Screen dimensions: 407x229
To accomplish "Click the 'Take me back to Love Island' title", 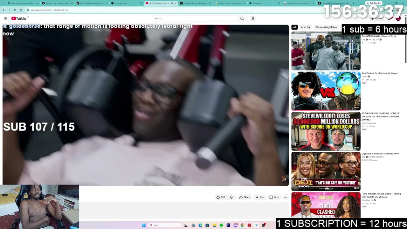I will point(381,195).
